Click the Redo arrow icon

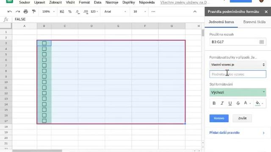click(18, 11)
